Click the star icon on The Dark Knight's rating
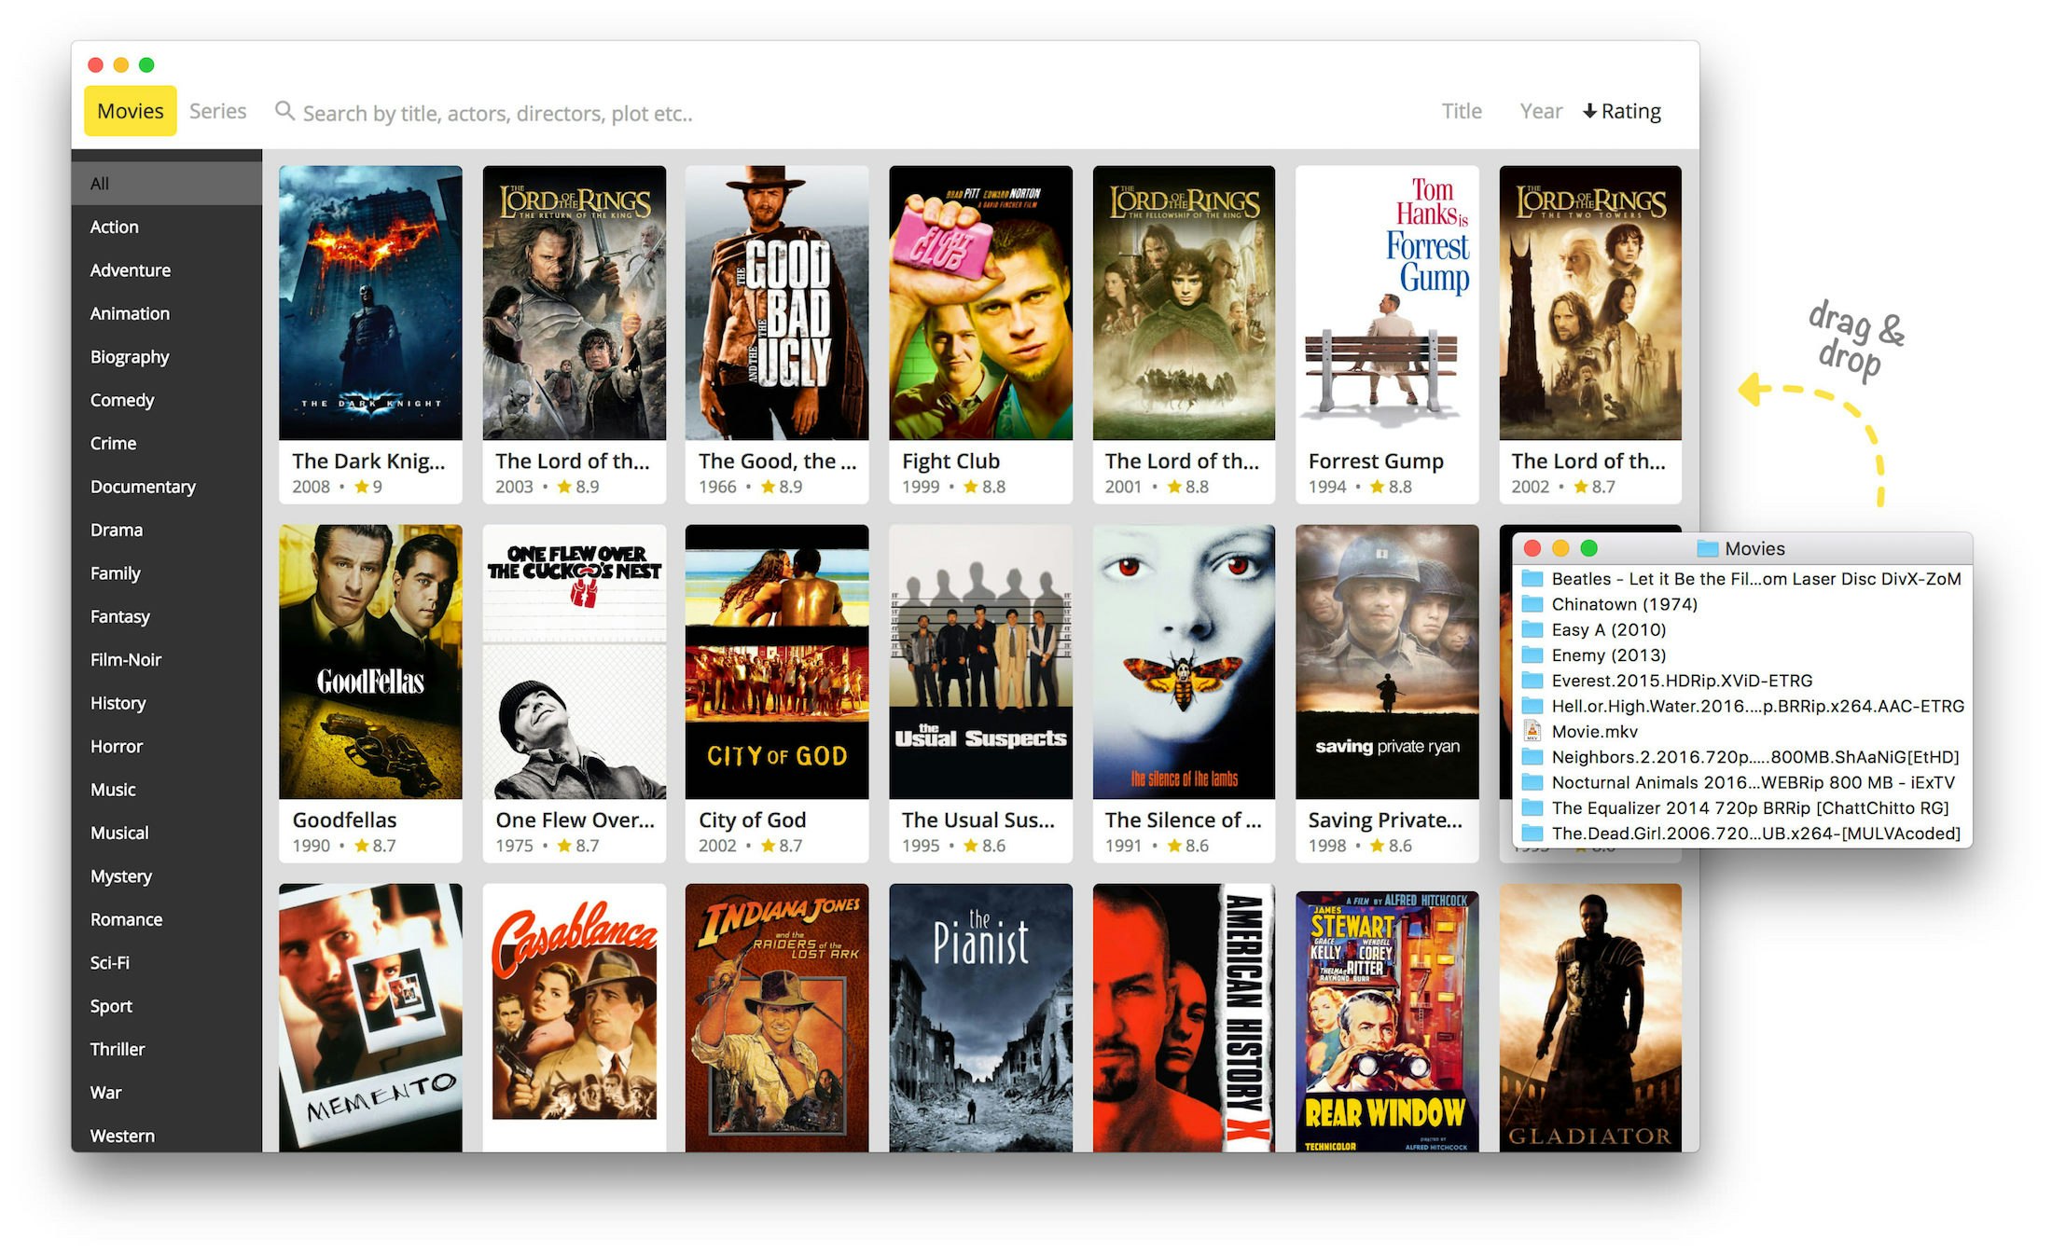Screen dimensions: 2052x1254 pyautogui.click(x=363, y=487)
